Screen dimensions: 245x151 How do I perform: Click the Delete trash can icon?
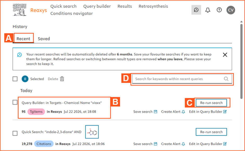(x=62, y=79)
